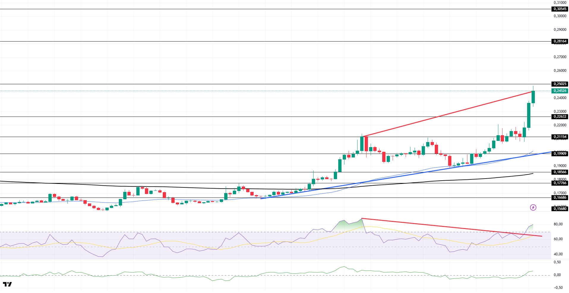
Task: Select the 0,19909 price label
Action: tap(560, 154)
